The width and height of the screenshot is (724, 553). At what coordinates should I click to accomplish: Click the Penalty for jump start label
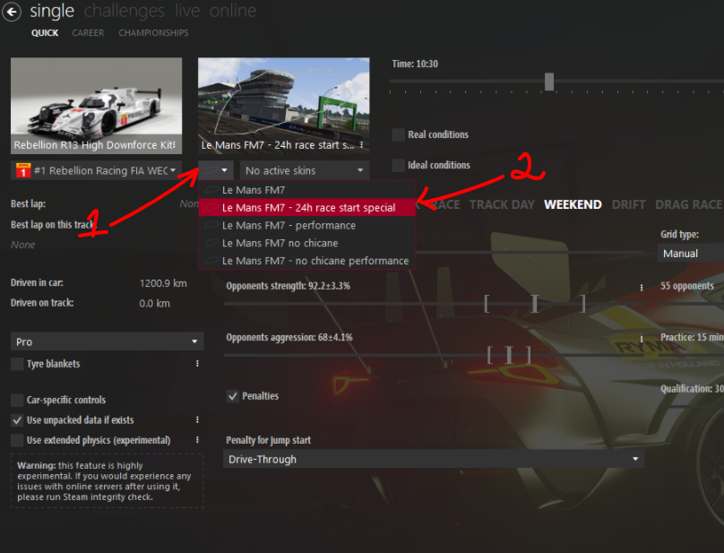(268, 440)
